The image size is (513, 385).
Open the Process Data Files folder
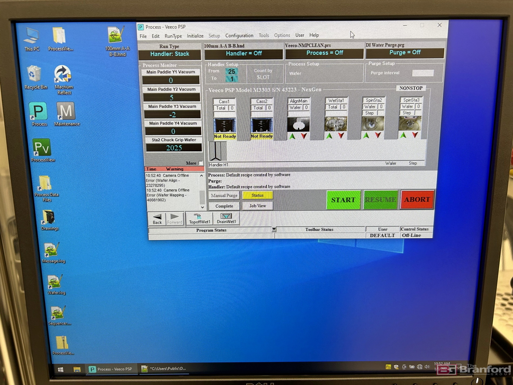[46, 189]
